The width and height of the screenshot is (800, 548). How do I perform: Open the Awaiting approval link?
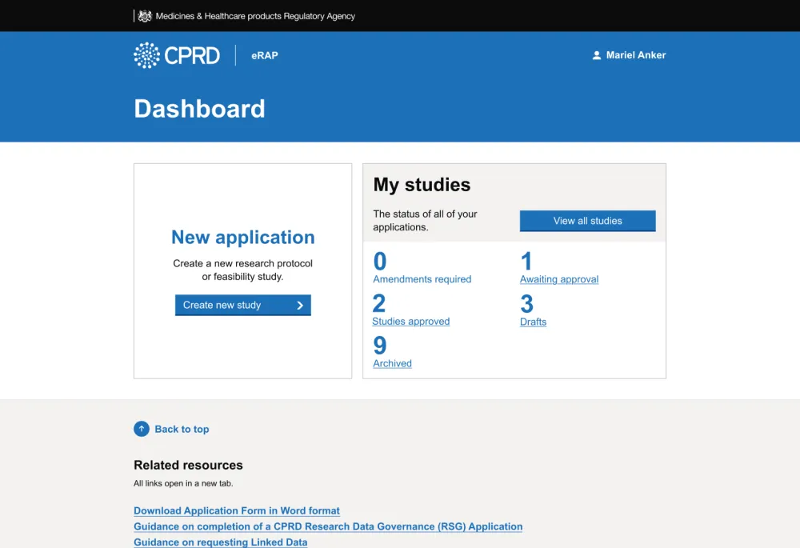pos(558,279)
